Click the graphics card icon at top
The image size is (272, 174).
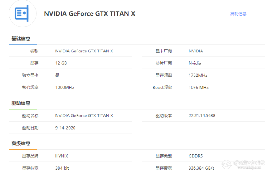click(22, 13)
